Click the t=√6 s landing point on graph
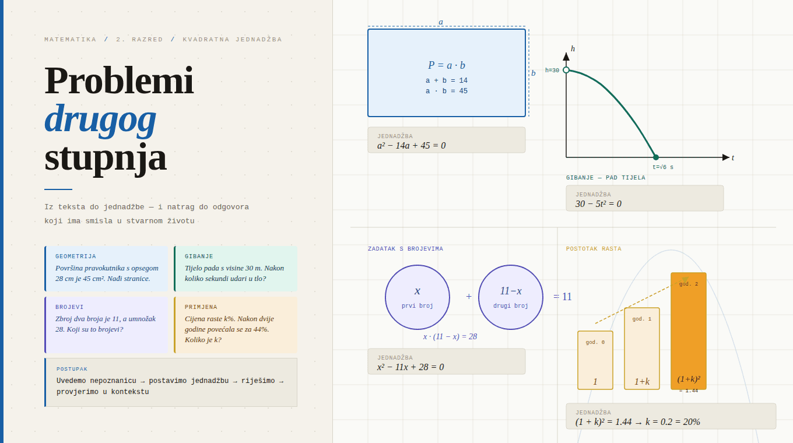The width and height of the screenshot is (793, 443). click(x=656, y=157)
